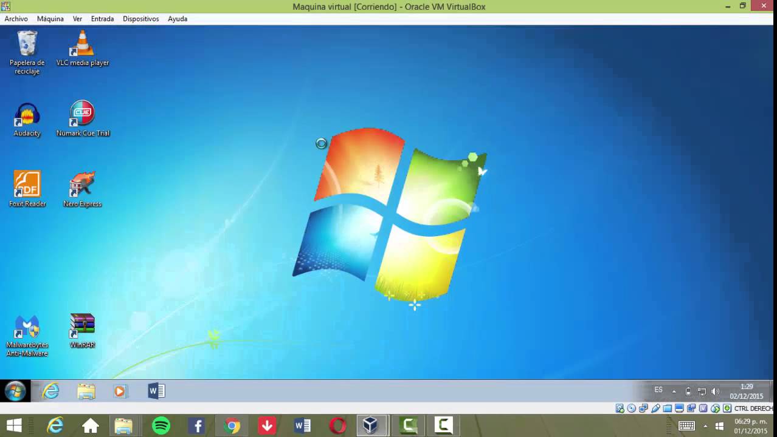
Task: Click the VirtualBox optical disc indicator
Action: tap(632, 408)
